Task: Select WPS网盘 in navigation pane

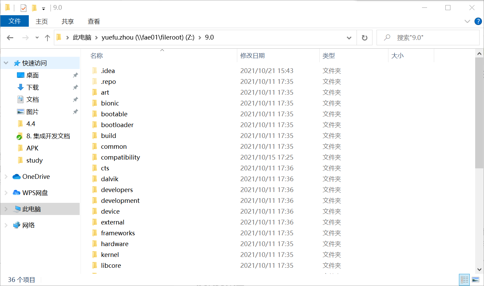Action: click(x=35, y=193)
